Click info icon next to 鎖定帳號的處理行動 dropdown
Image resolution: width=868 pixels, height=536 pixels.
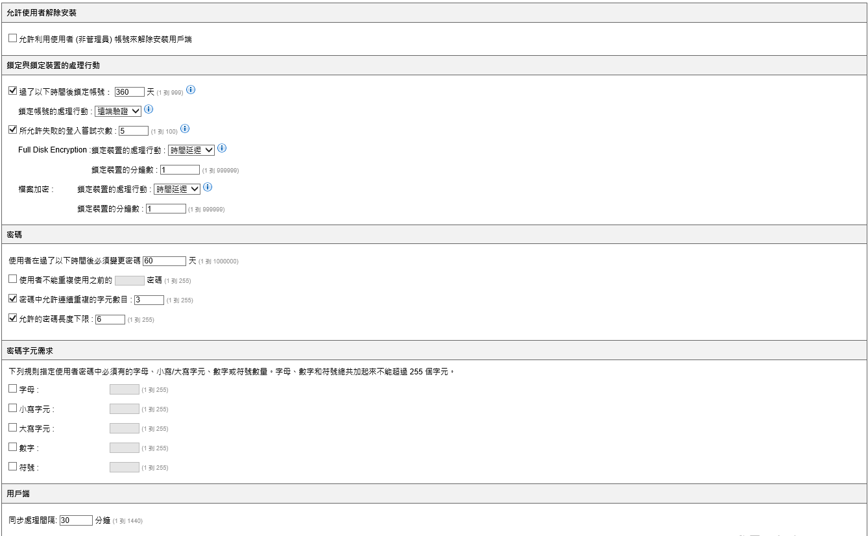[x=149, y=110]
